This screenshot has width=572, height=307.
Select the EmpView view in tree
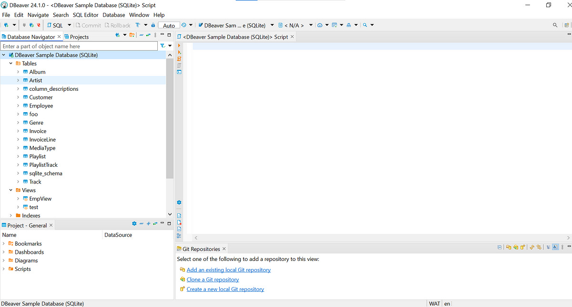click(40, 199)
